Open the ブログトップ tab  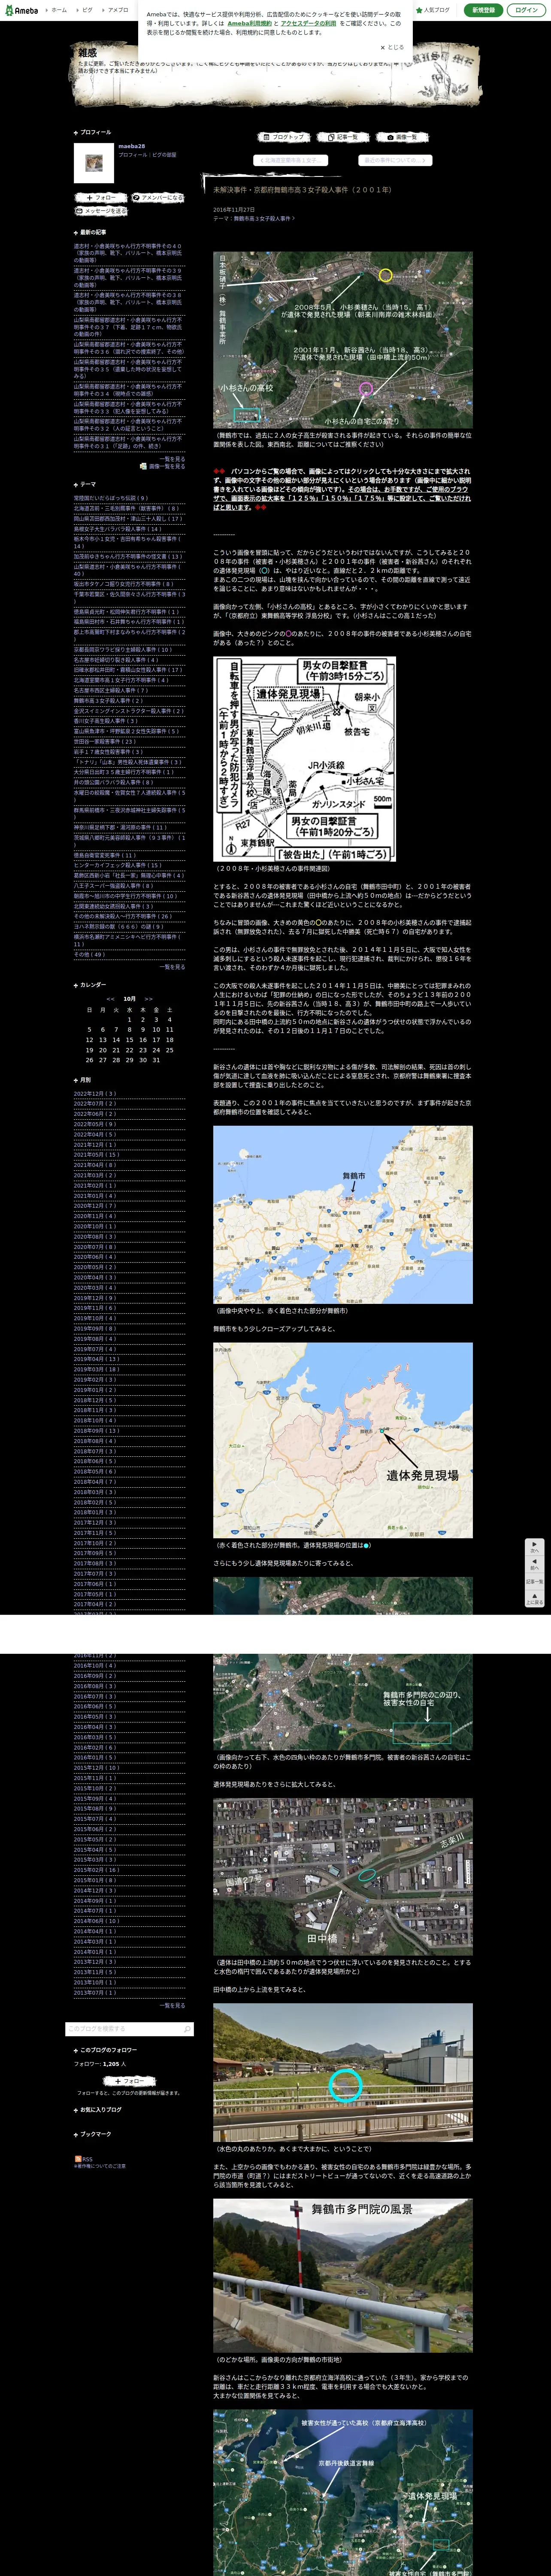(284, 137)
